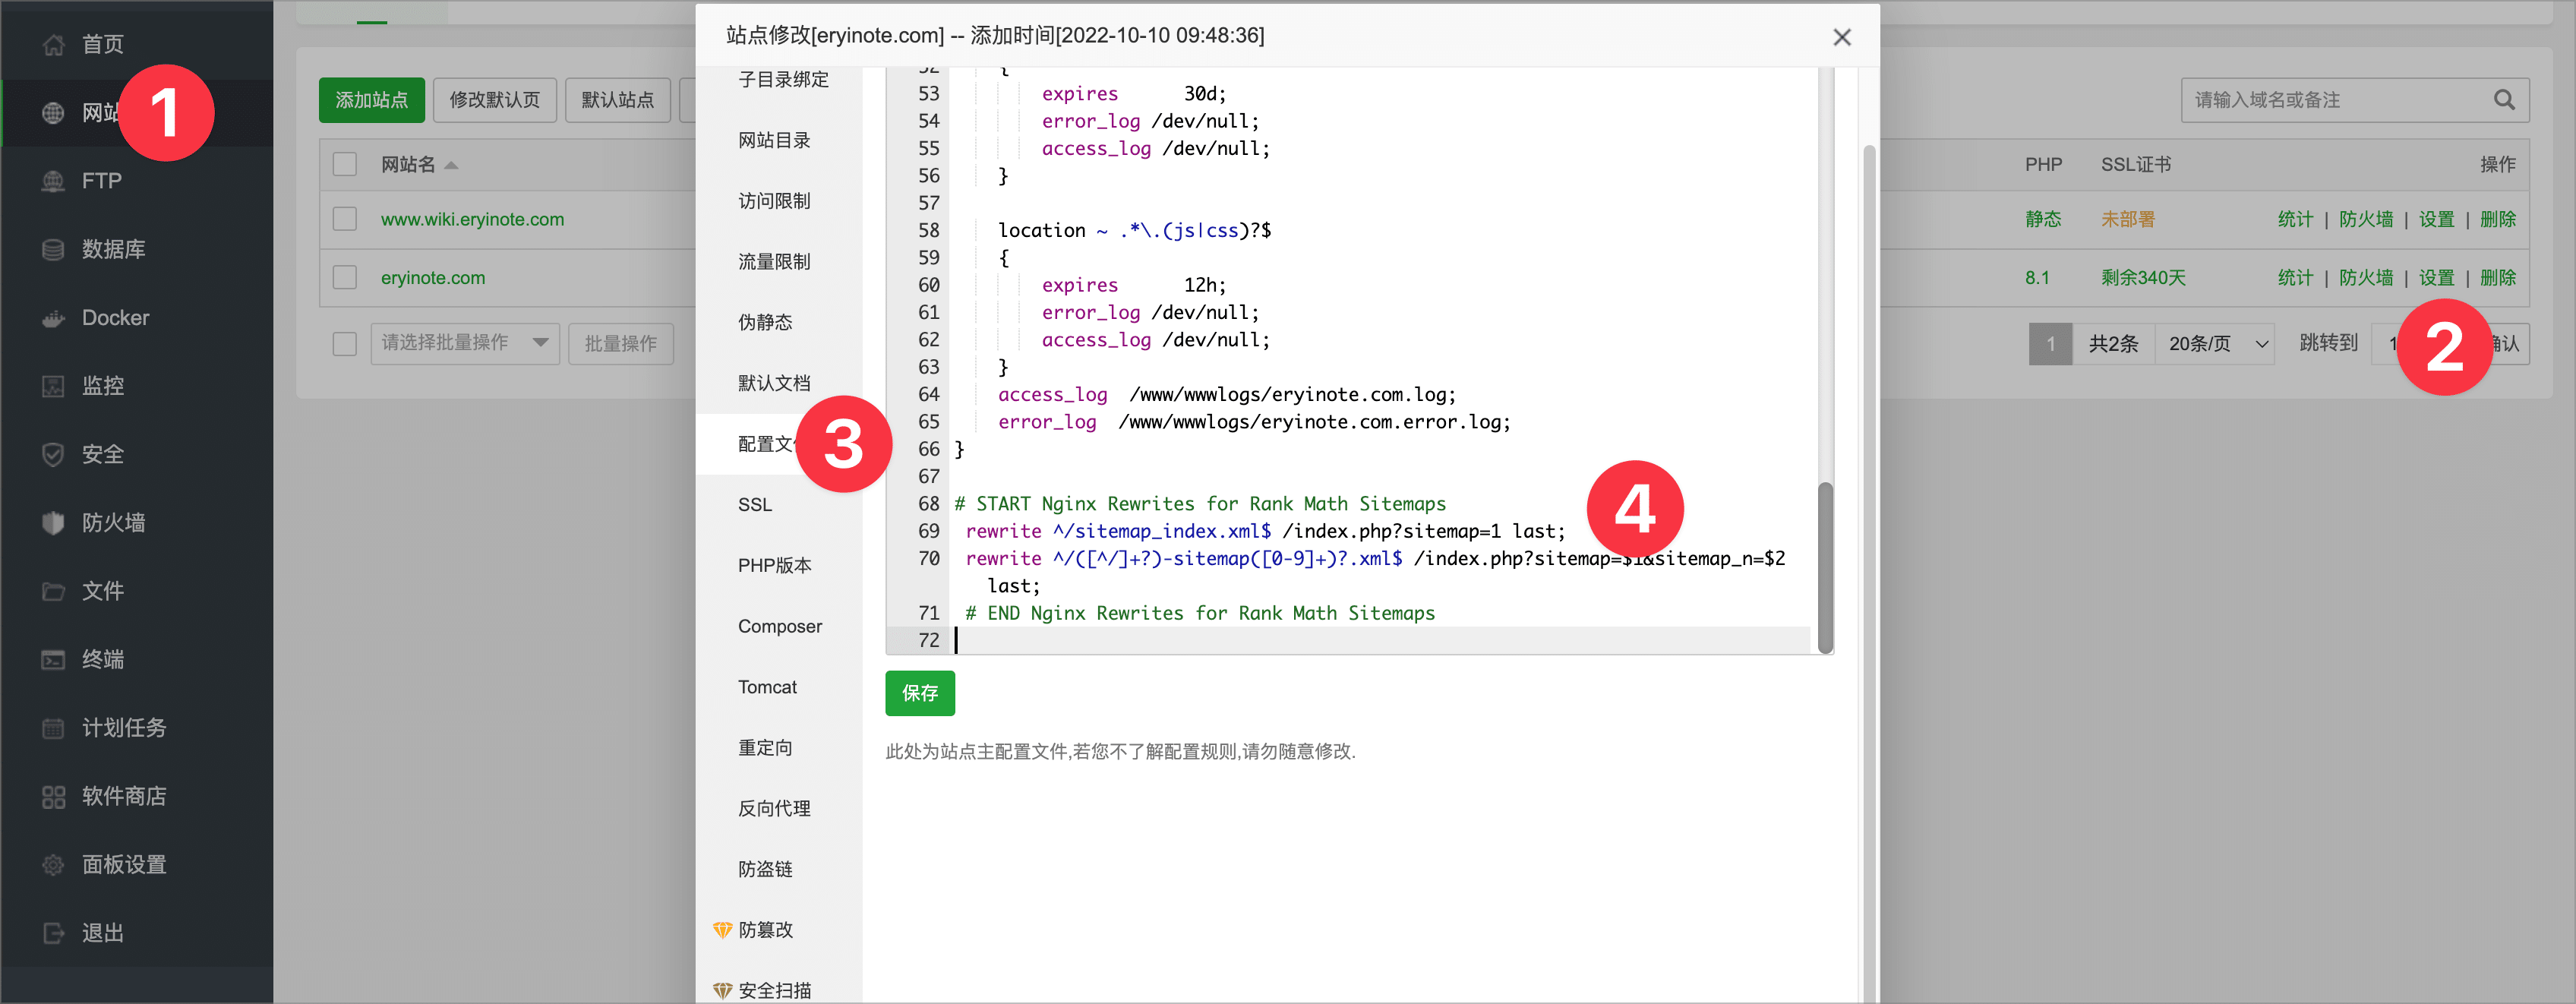
Task: Click the 计划任务 calendar icon
Action: click(53, 728)
